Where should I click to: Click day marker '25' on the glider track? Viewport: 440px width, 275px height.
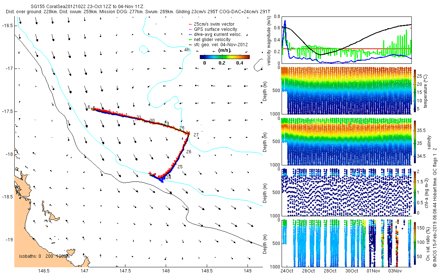[x=180, y=167]
